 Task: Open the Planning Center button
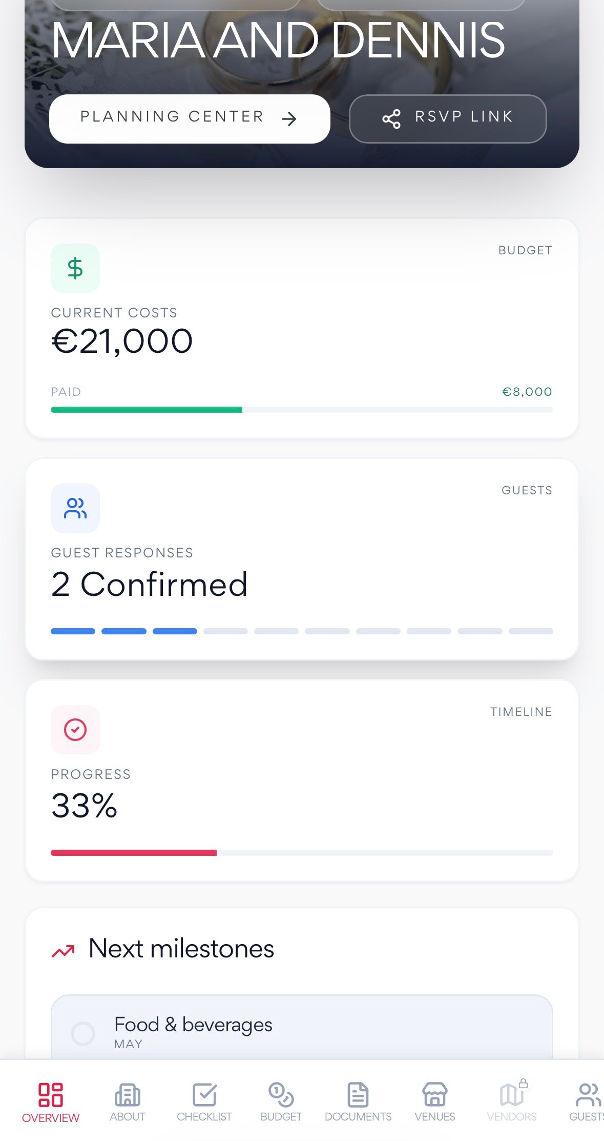(190, 118)
